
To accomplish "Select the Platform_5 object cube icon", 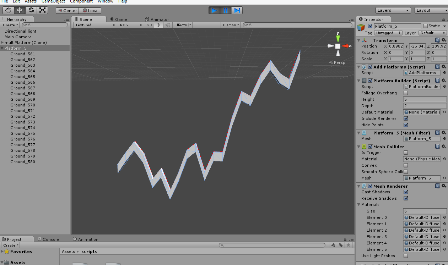I will tap(361, 28).
